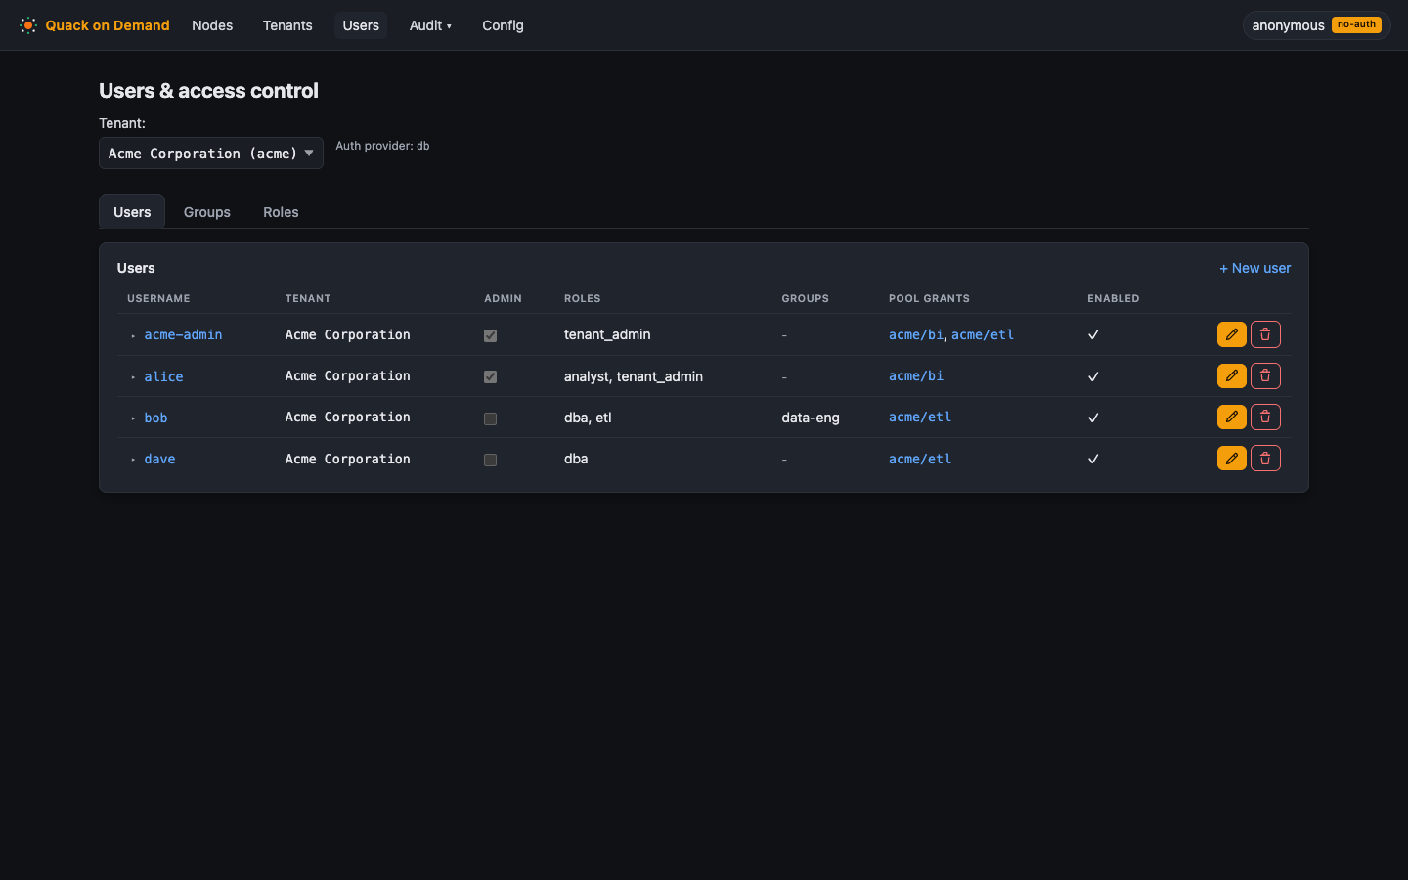Open the Tenants page
Viewport: 1408px width, 880px height.
point(287,25)
